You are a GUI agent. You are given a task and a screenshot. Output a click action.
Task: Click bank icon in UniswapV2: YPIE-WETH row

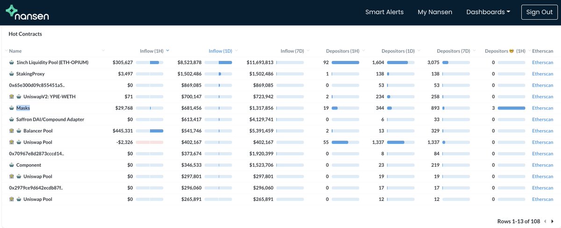tap(12, 96)
